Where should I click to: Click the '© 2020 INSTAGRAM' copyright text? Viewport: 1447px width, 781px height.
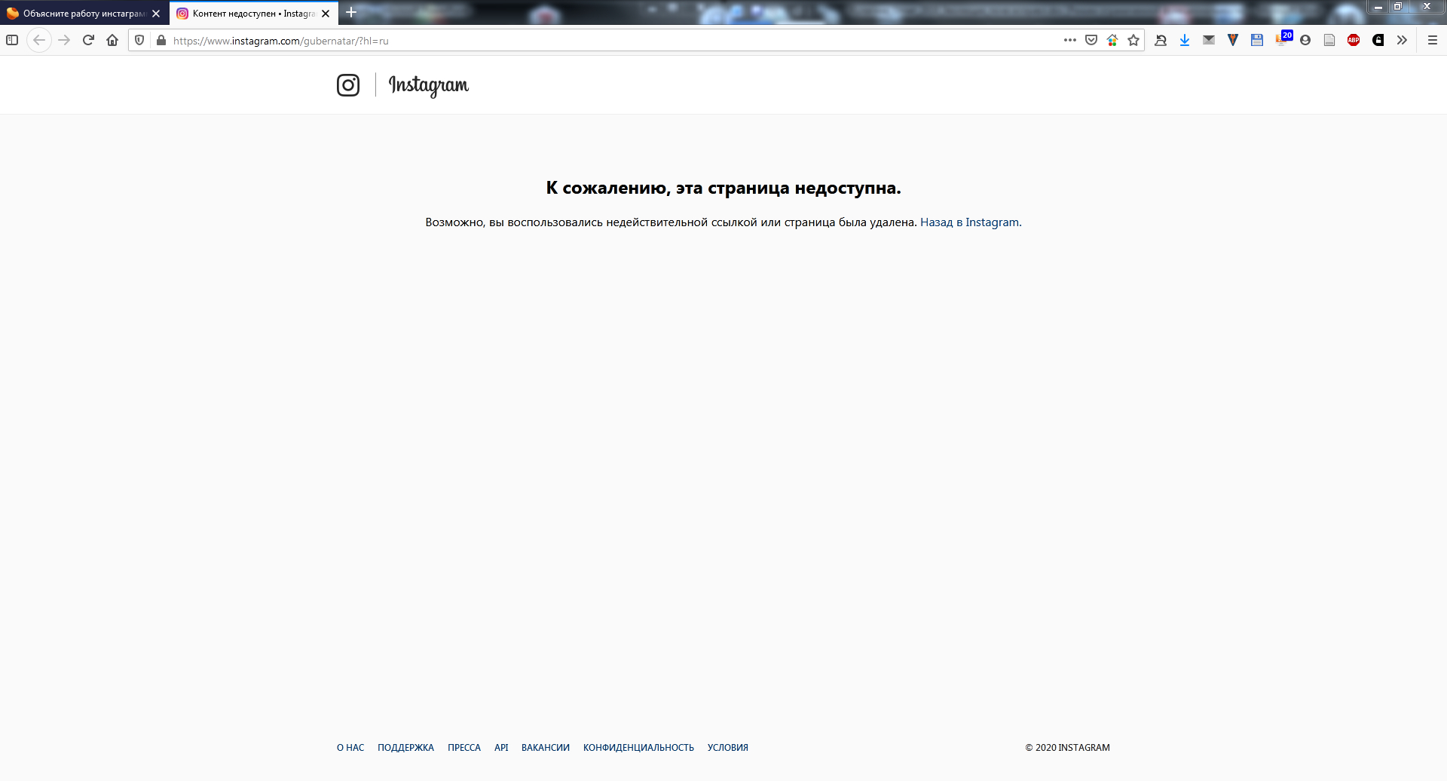pyautogui.click(x=1067, y=748)
